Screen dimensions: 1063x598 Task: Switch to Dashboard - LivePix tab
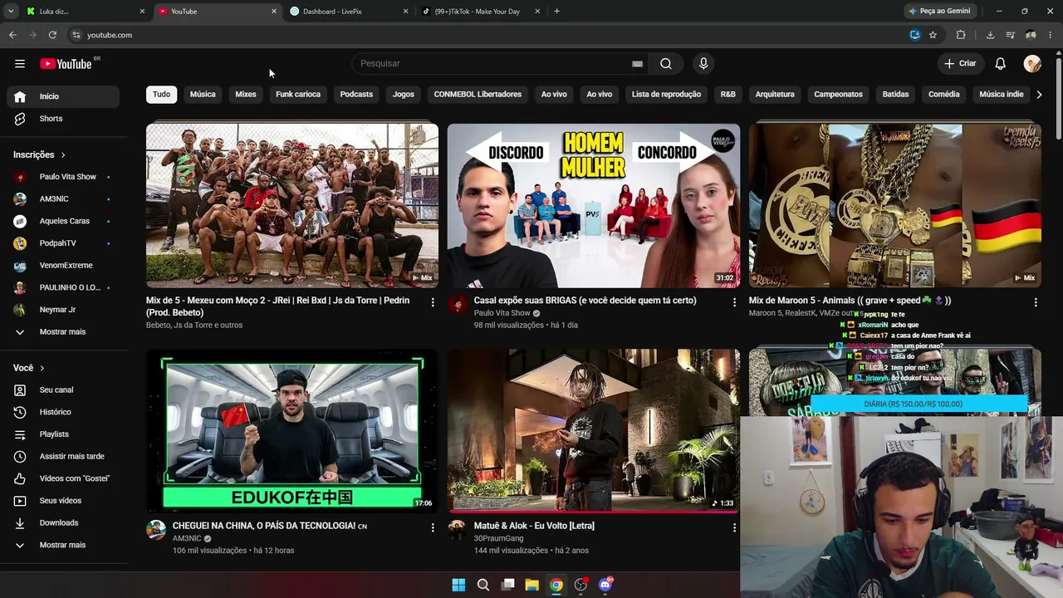click(349, 12)
